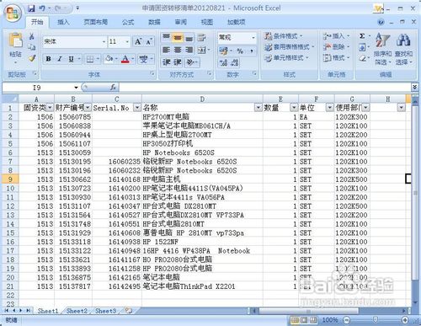Open the Office button menu

(x=13, y=13)
